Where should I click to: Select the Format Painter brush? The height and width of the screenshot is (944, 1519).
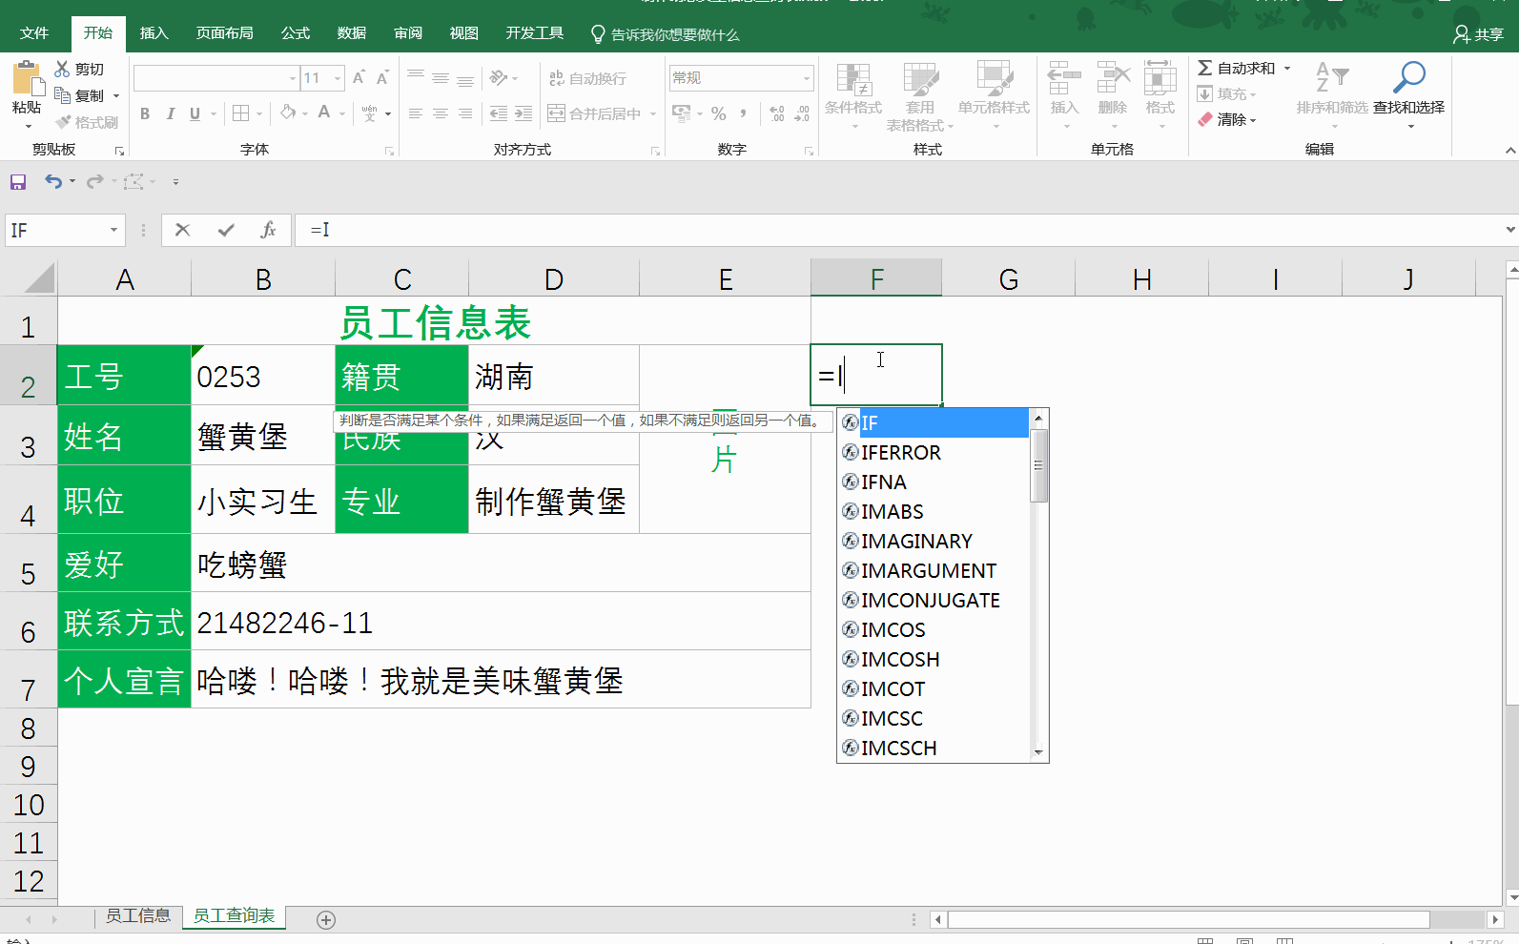pos(63,122)
